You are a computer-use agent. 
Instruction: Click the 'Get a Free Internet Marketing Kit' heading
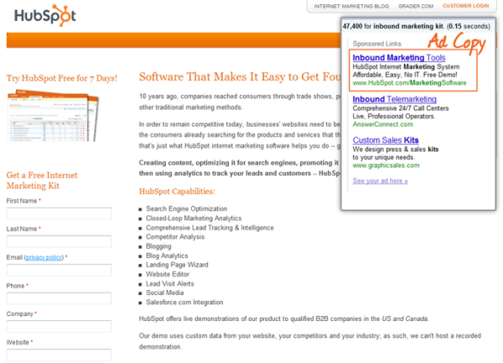tap(50, 180)
